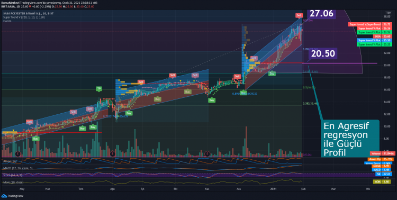Click the green TP signal label
The height and width of the screenshot is (200, 397).
[99, 89]
